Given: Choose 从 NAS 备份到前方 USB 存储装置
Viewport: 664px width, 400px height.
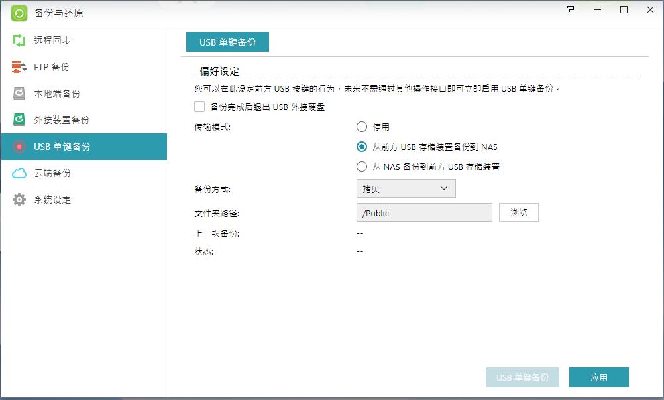Looking at the screenshot, I should pyautogui.click(x=361, y=167).
